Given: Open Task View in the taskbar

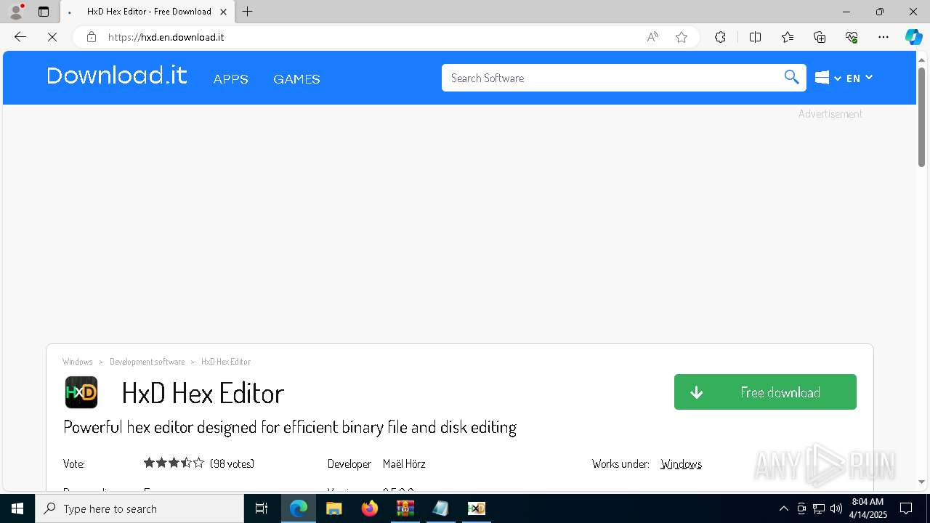Looking at the screenshot, I should pos(262,508).
